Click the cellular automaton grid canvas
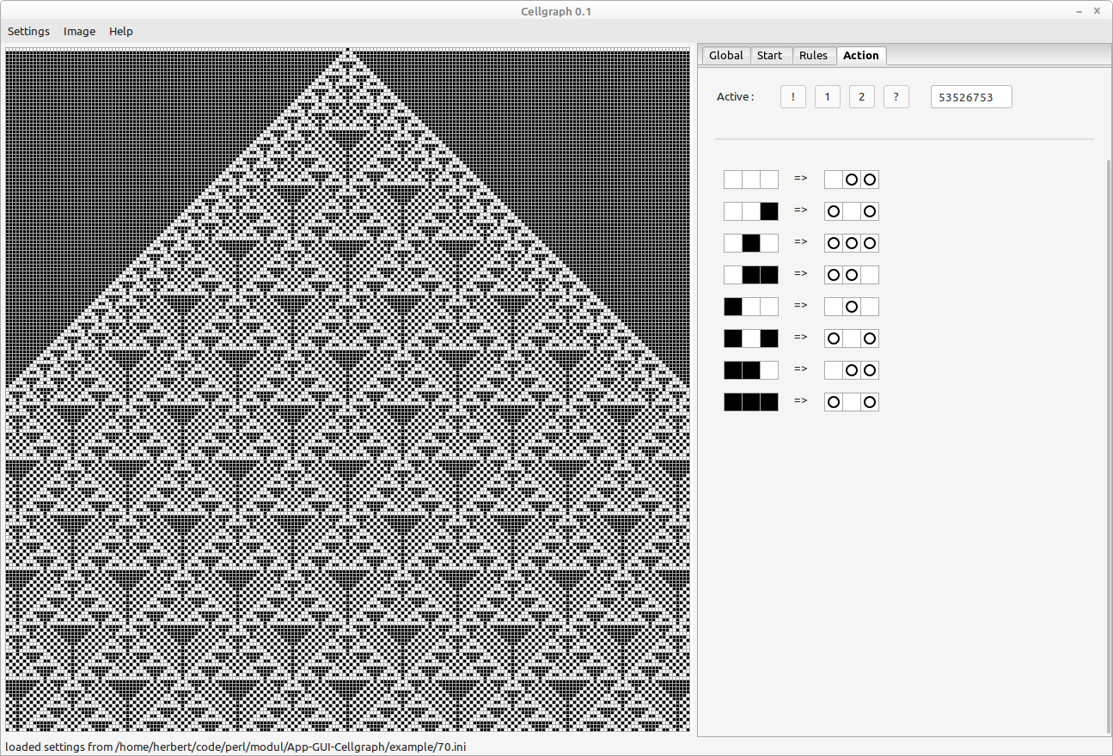This screenshot has width=1113, height=756. pyautogui.click(x=348, y=390)
